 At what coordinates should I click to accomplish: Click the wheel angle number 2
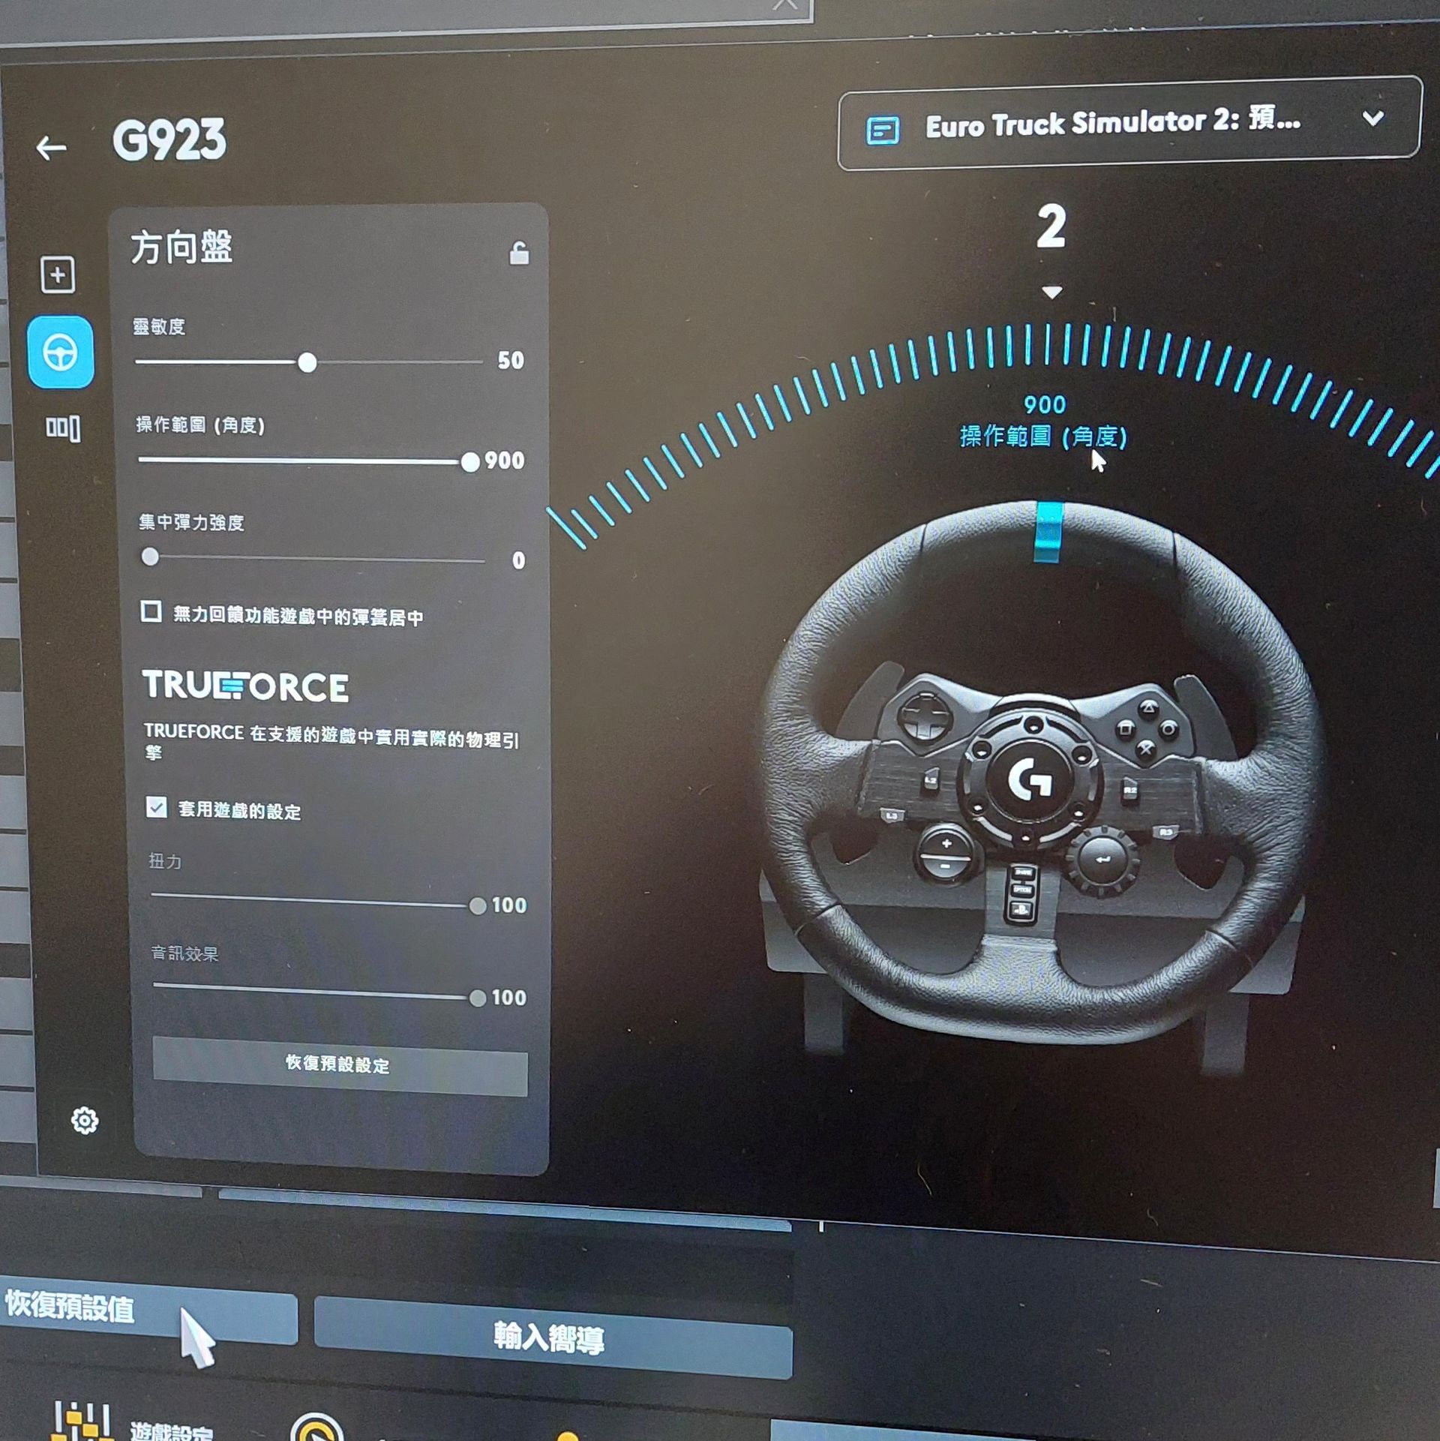(1051, 227)
